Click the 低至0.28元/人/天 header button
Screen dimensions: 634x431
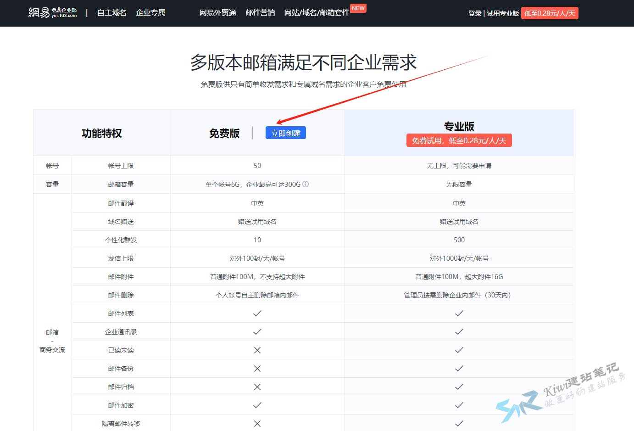[550, 13]
